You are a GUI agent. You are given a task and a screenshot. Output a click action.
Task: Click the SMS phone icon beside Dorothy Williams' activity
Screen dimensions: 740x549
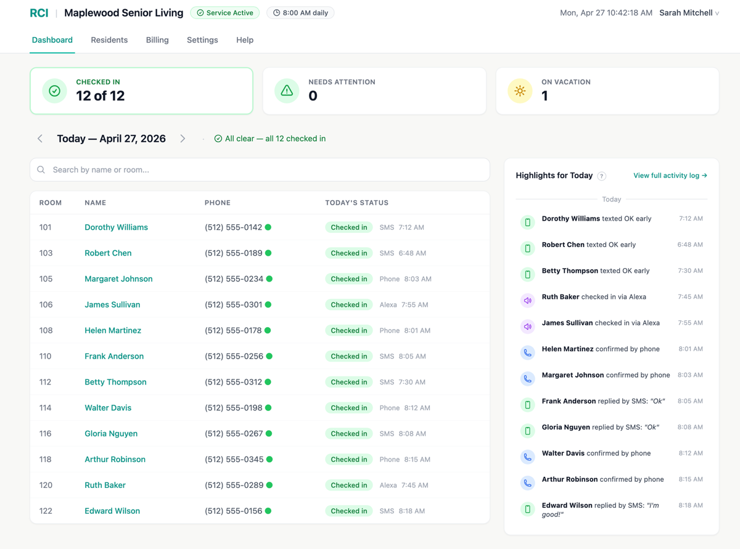point(527,222)
